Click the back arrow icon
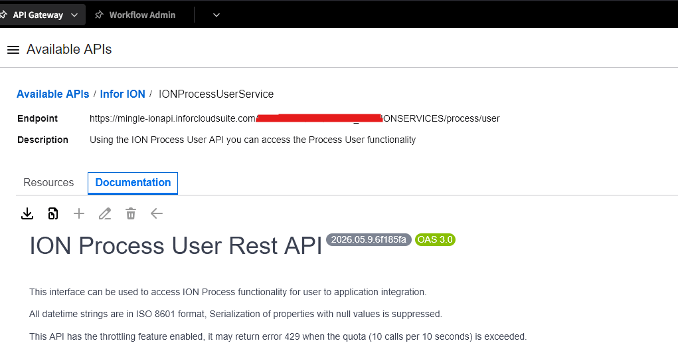Image resolution: width=678 pixels, height=361 pixels. coord(157,213)
